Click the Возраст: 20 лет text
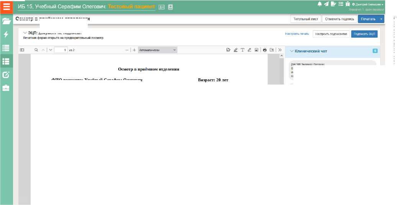The height and width of the screenshot is (205, 397). (213, 80)
